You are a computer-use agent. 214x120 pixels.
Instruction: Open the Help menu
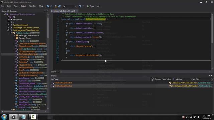[41, 6]
